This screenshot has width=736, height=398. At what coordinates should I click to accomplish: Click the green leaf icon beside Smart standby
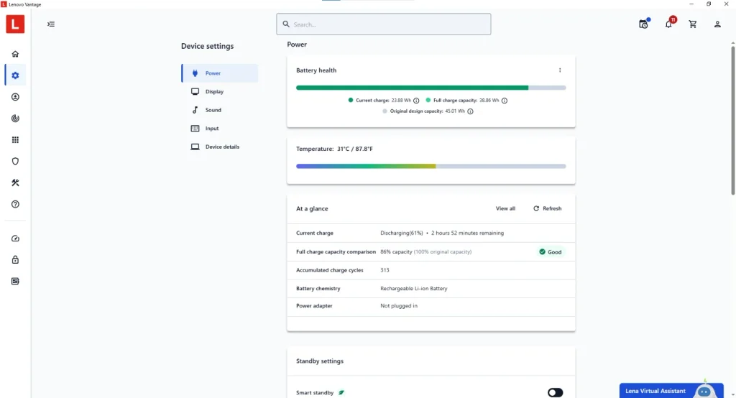tap(341, 392)
